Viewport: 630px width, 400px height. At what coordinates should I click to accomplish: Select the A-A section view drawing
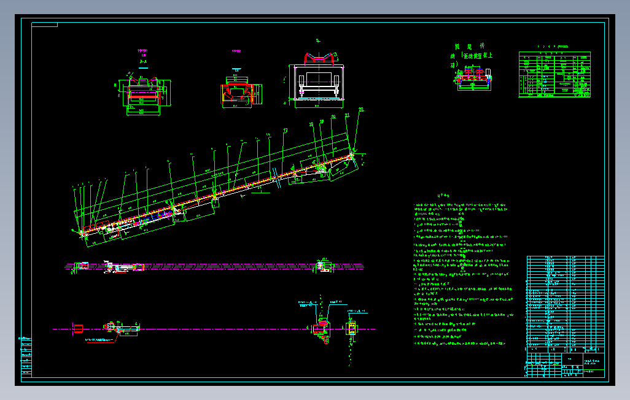point(142,94)
